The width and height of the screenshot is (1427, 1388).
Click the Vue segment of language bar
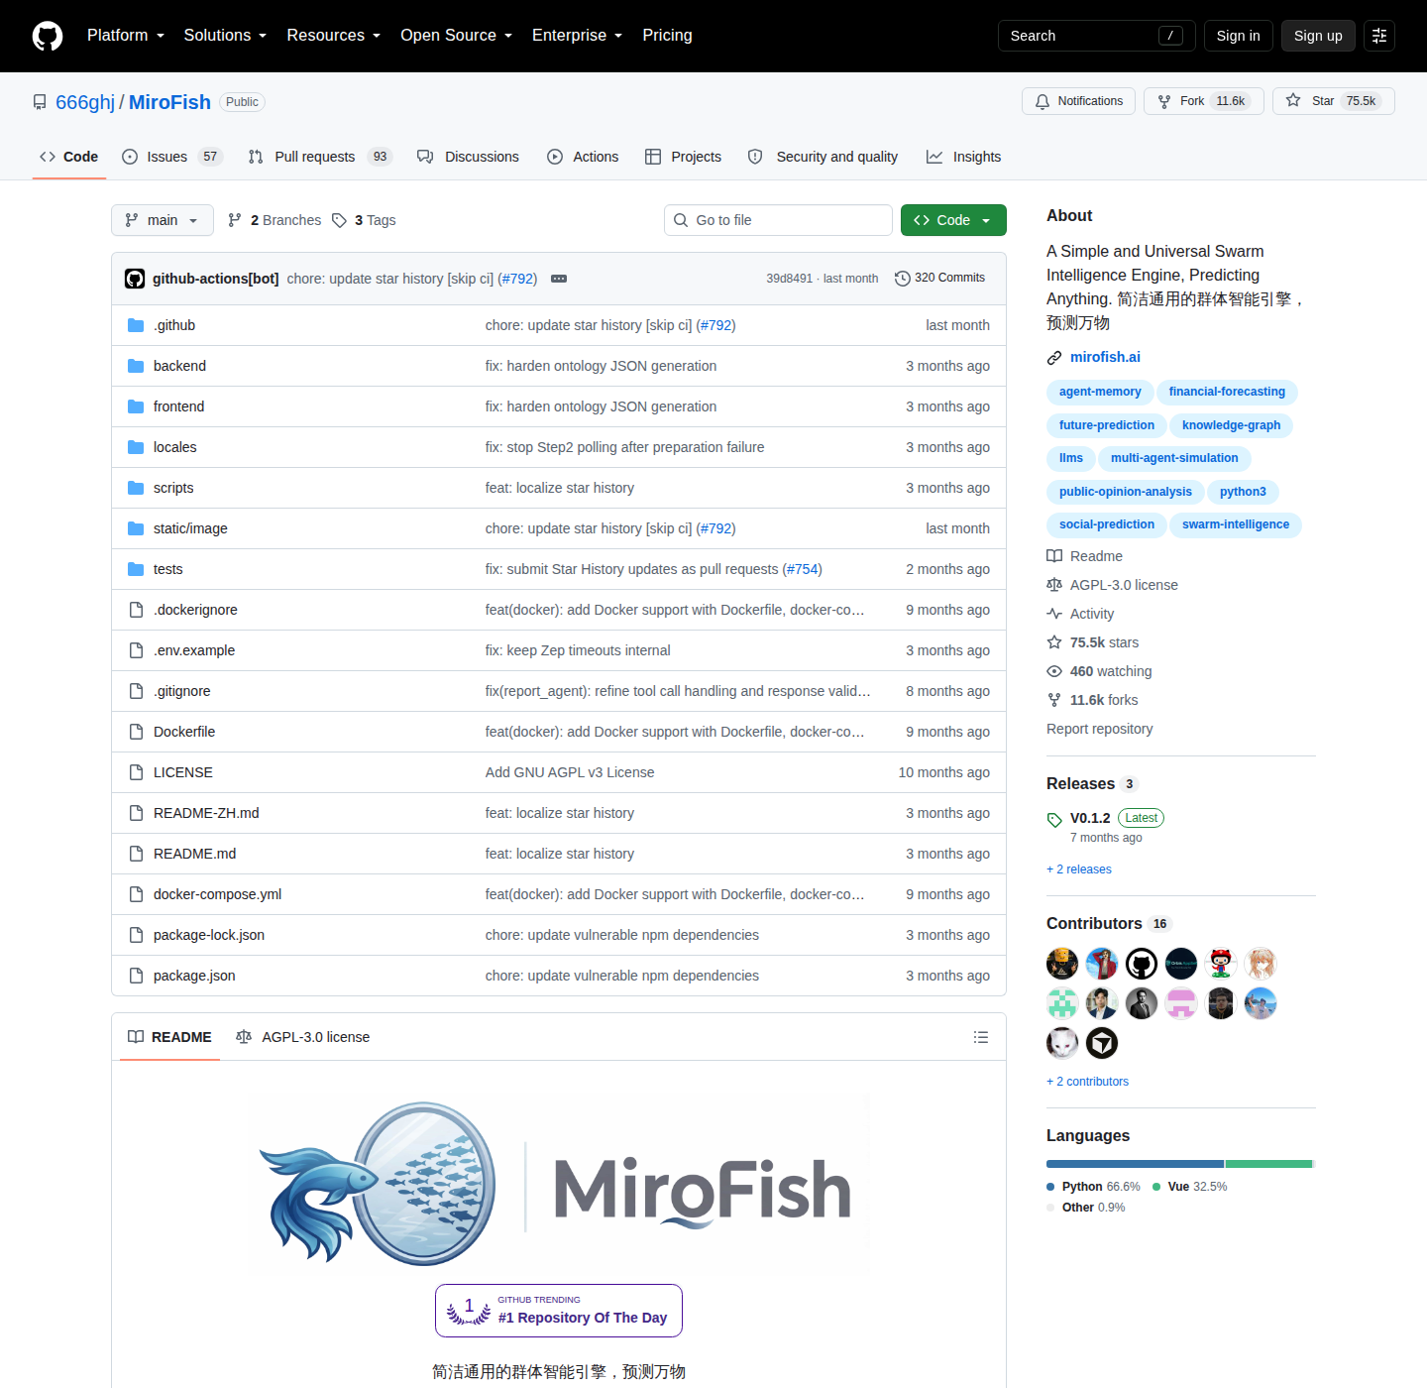coord(1268,1164)
